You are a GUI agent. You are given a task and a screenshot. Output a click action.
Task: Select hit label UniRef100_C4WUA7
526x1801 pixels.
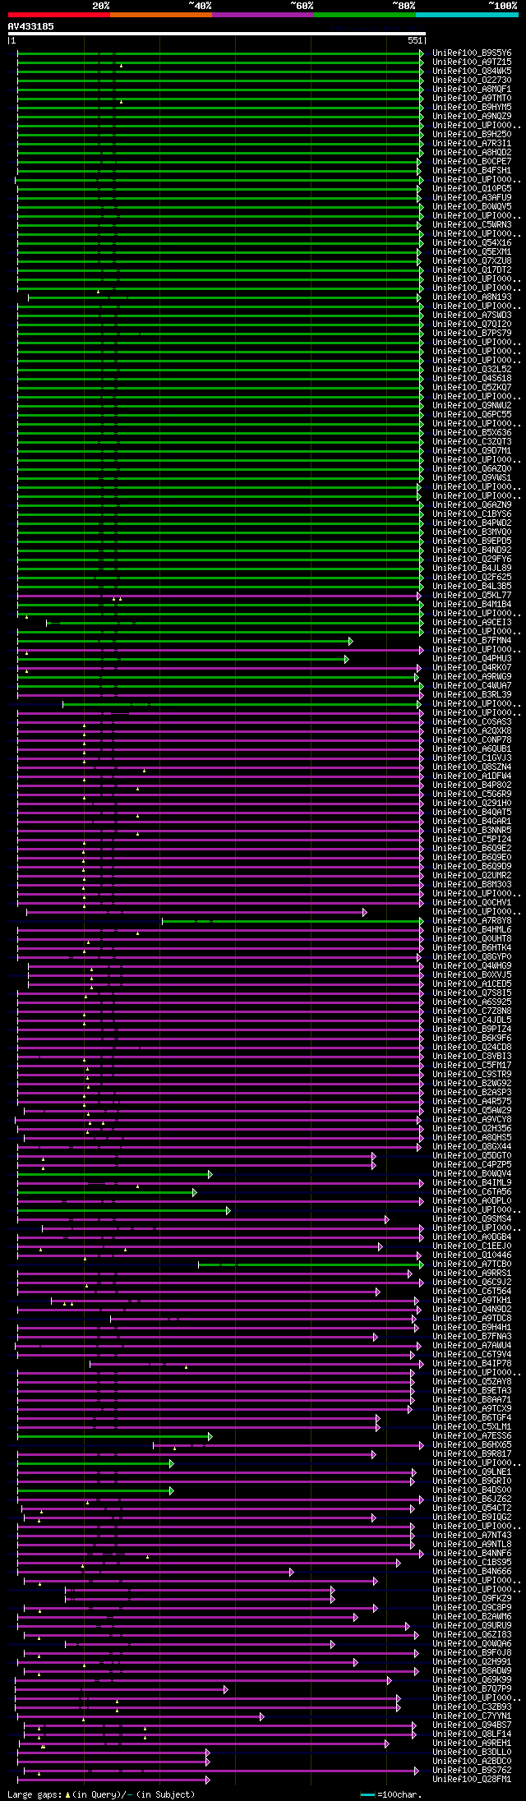pos(472,685)
